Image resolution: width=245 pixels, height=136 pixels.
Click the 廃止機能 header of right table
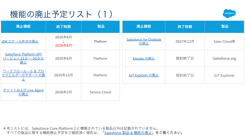click(x=144, y=26)
